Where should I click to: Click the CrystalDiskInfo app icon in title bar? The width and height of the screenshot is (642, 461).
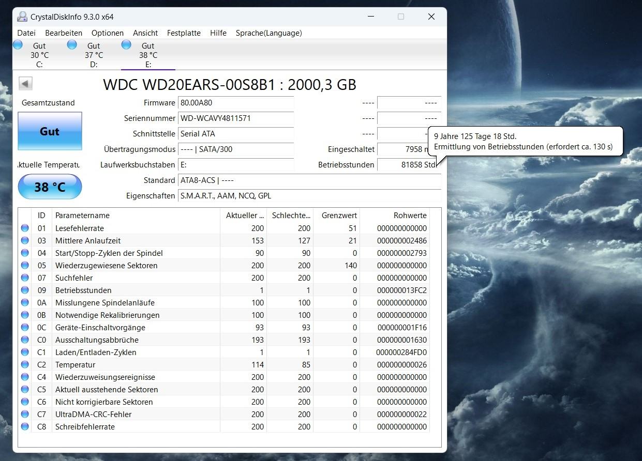[22, 17]
